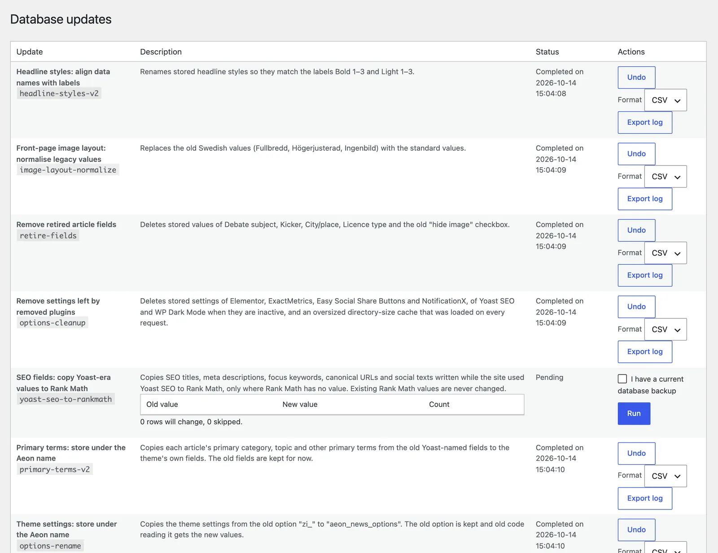Select the 'yoast-seo-to-rankmath' code label

66,399
